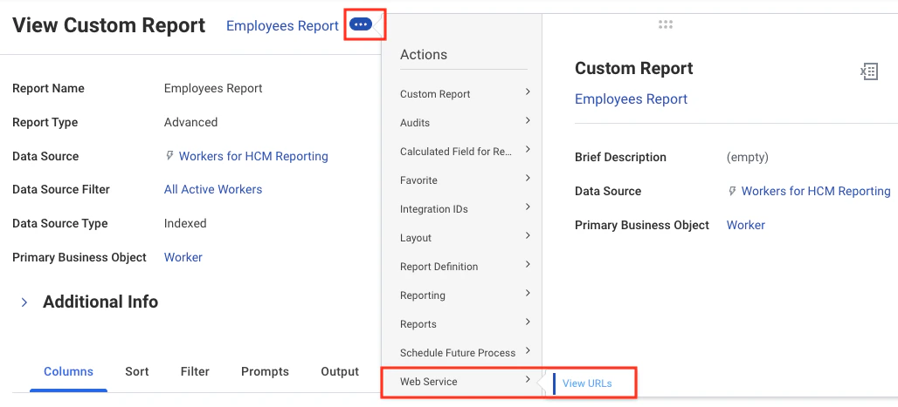The width and height of the screenshot is (898, 407).
Task: Expand Report Definition submenu arrow
Action: [x=528, y=264]
